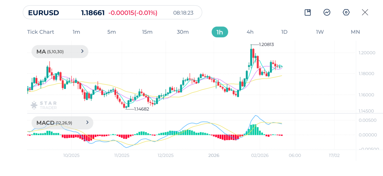This screenshot has height=176, width=383.
Task: Click the 12/2025 date axis label
Action: click(166, 155)
